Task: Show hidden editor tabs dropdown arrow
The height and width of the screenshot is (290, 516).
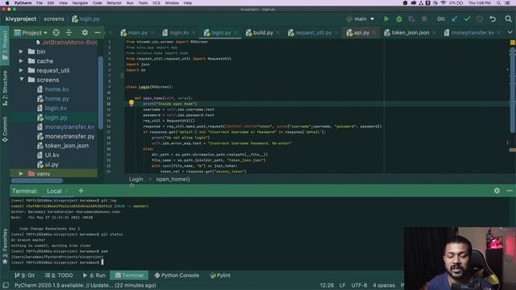Action: click(x=510, y=32)
